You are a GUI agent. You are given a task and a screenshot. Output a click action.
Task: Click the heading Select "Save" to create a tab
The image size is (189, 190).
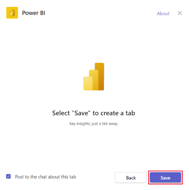(x=94, y=113)
